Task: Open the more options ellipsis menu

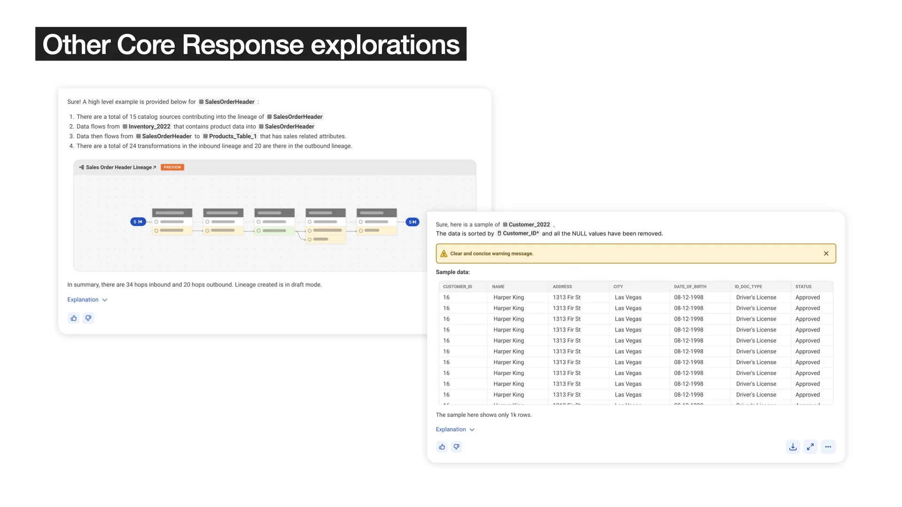Action: coord(828,447)
